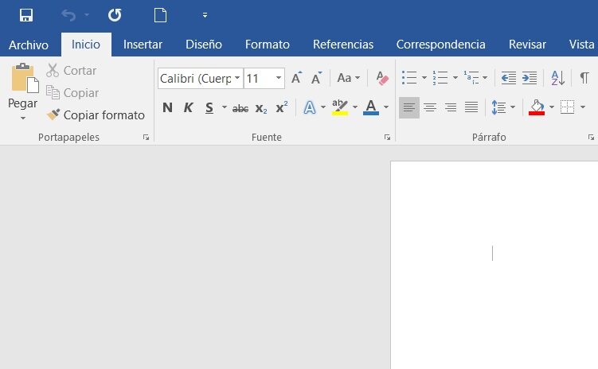The height and width of the screenshot is (369, 598).
Task: Toggle italic K formatting
Action: [x=188, y=108]
